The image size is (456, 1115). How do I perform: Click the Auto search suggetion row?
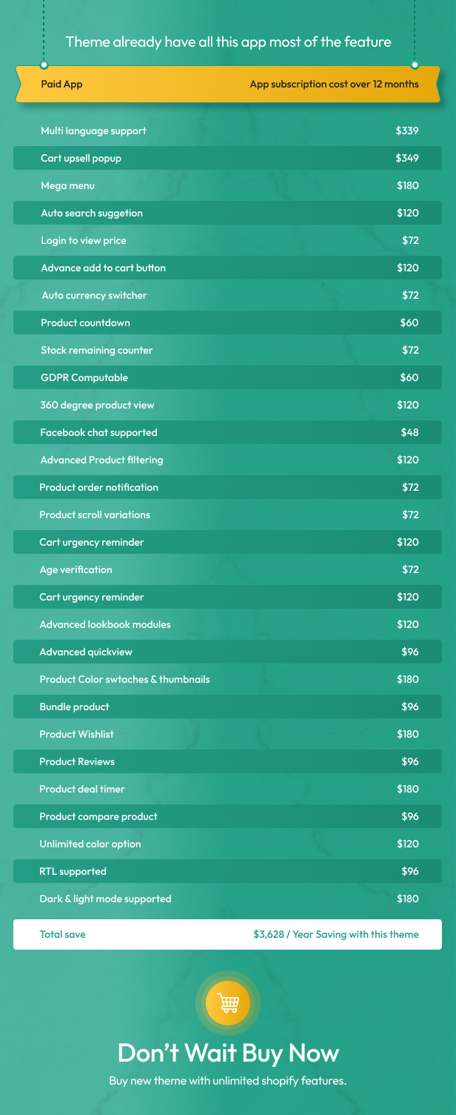point(228,213)
